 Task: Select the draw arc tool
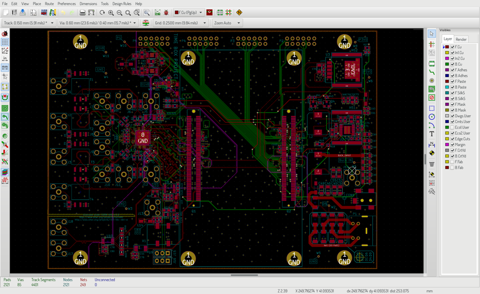[x=431, y=125]
